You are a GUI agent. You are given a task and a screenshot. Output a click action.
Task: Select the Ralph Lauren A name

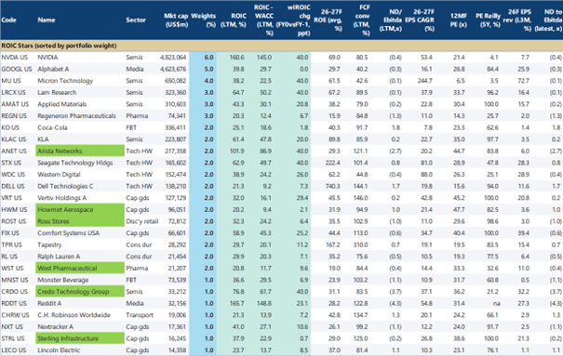pos(59,257)
